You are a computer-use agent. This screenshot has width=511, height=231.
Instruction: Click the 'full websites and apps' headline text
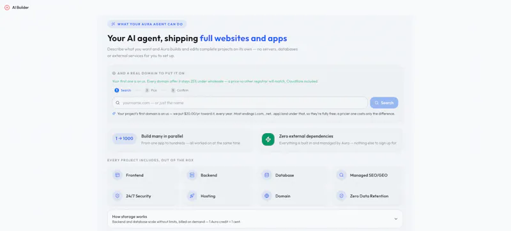pos(243,38)
